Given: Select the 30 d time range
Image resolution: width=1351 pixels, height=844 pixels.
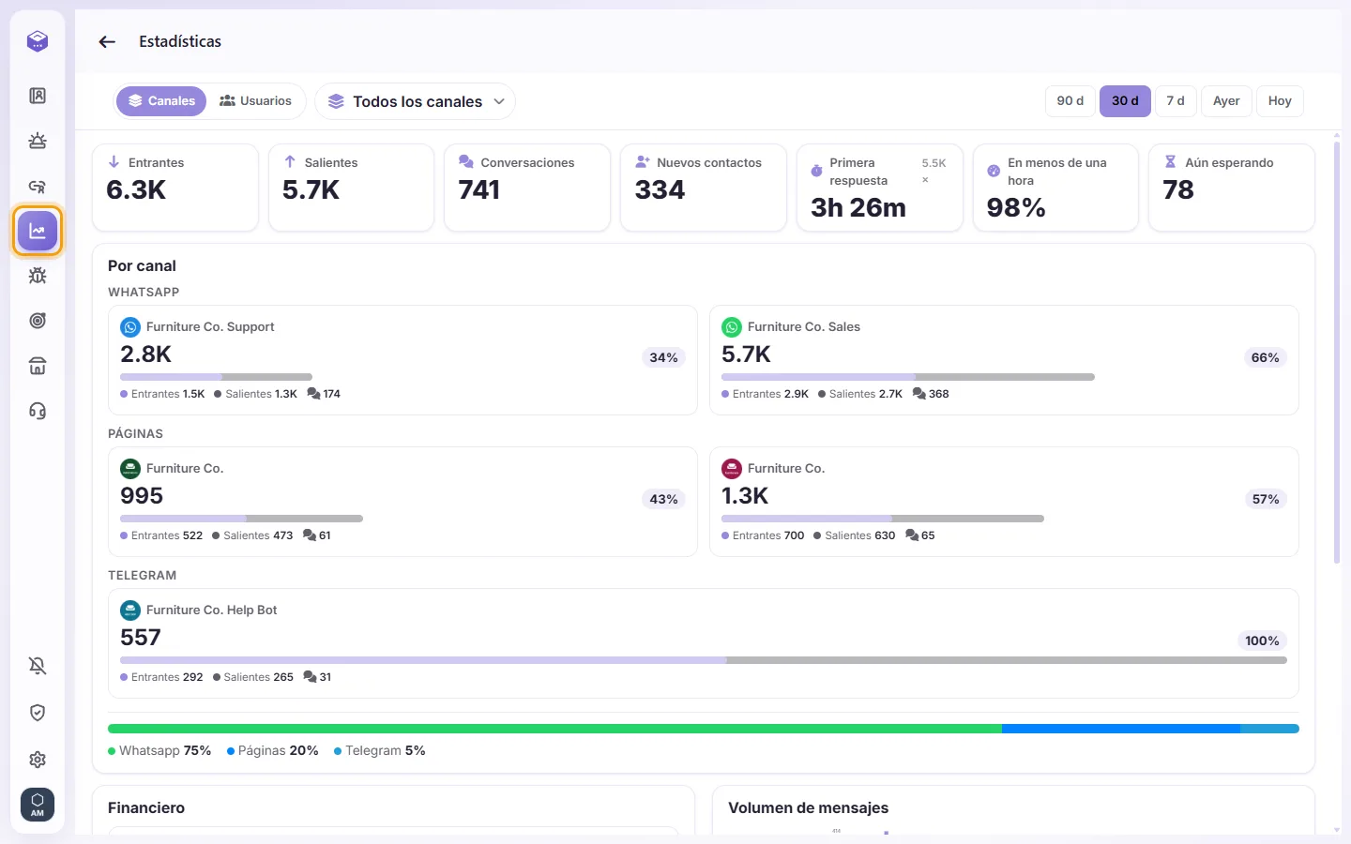Looking at the screenshot, I should pos(1125,101).
